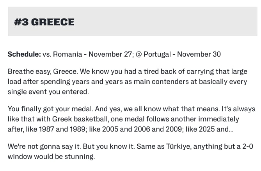Image resolution: width=261 pixels, height=171 pixels.
Task: Click "@ Portugal - November 30" text
Action: (178, 54)
